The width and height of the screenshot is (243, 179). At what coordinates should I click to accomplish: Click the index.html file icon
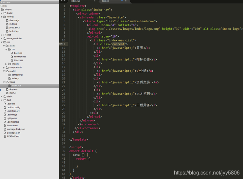[x=5, y=125]
